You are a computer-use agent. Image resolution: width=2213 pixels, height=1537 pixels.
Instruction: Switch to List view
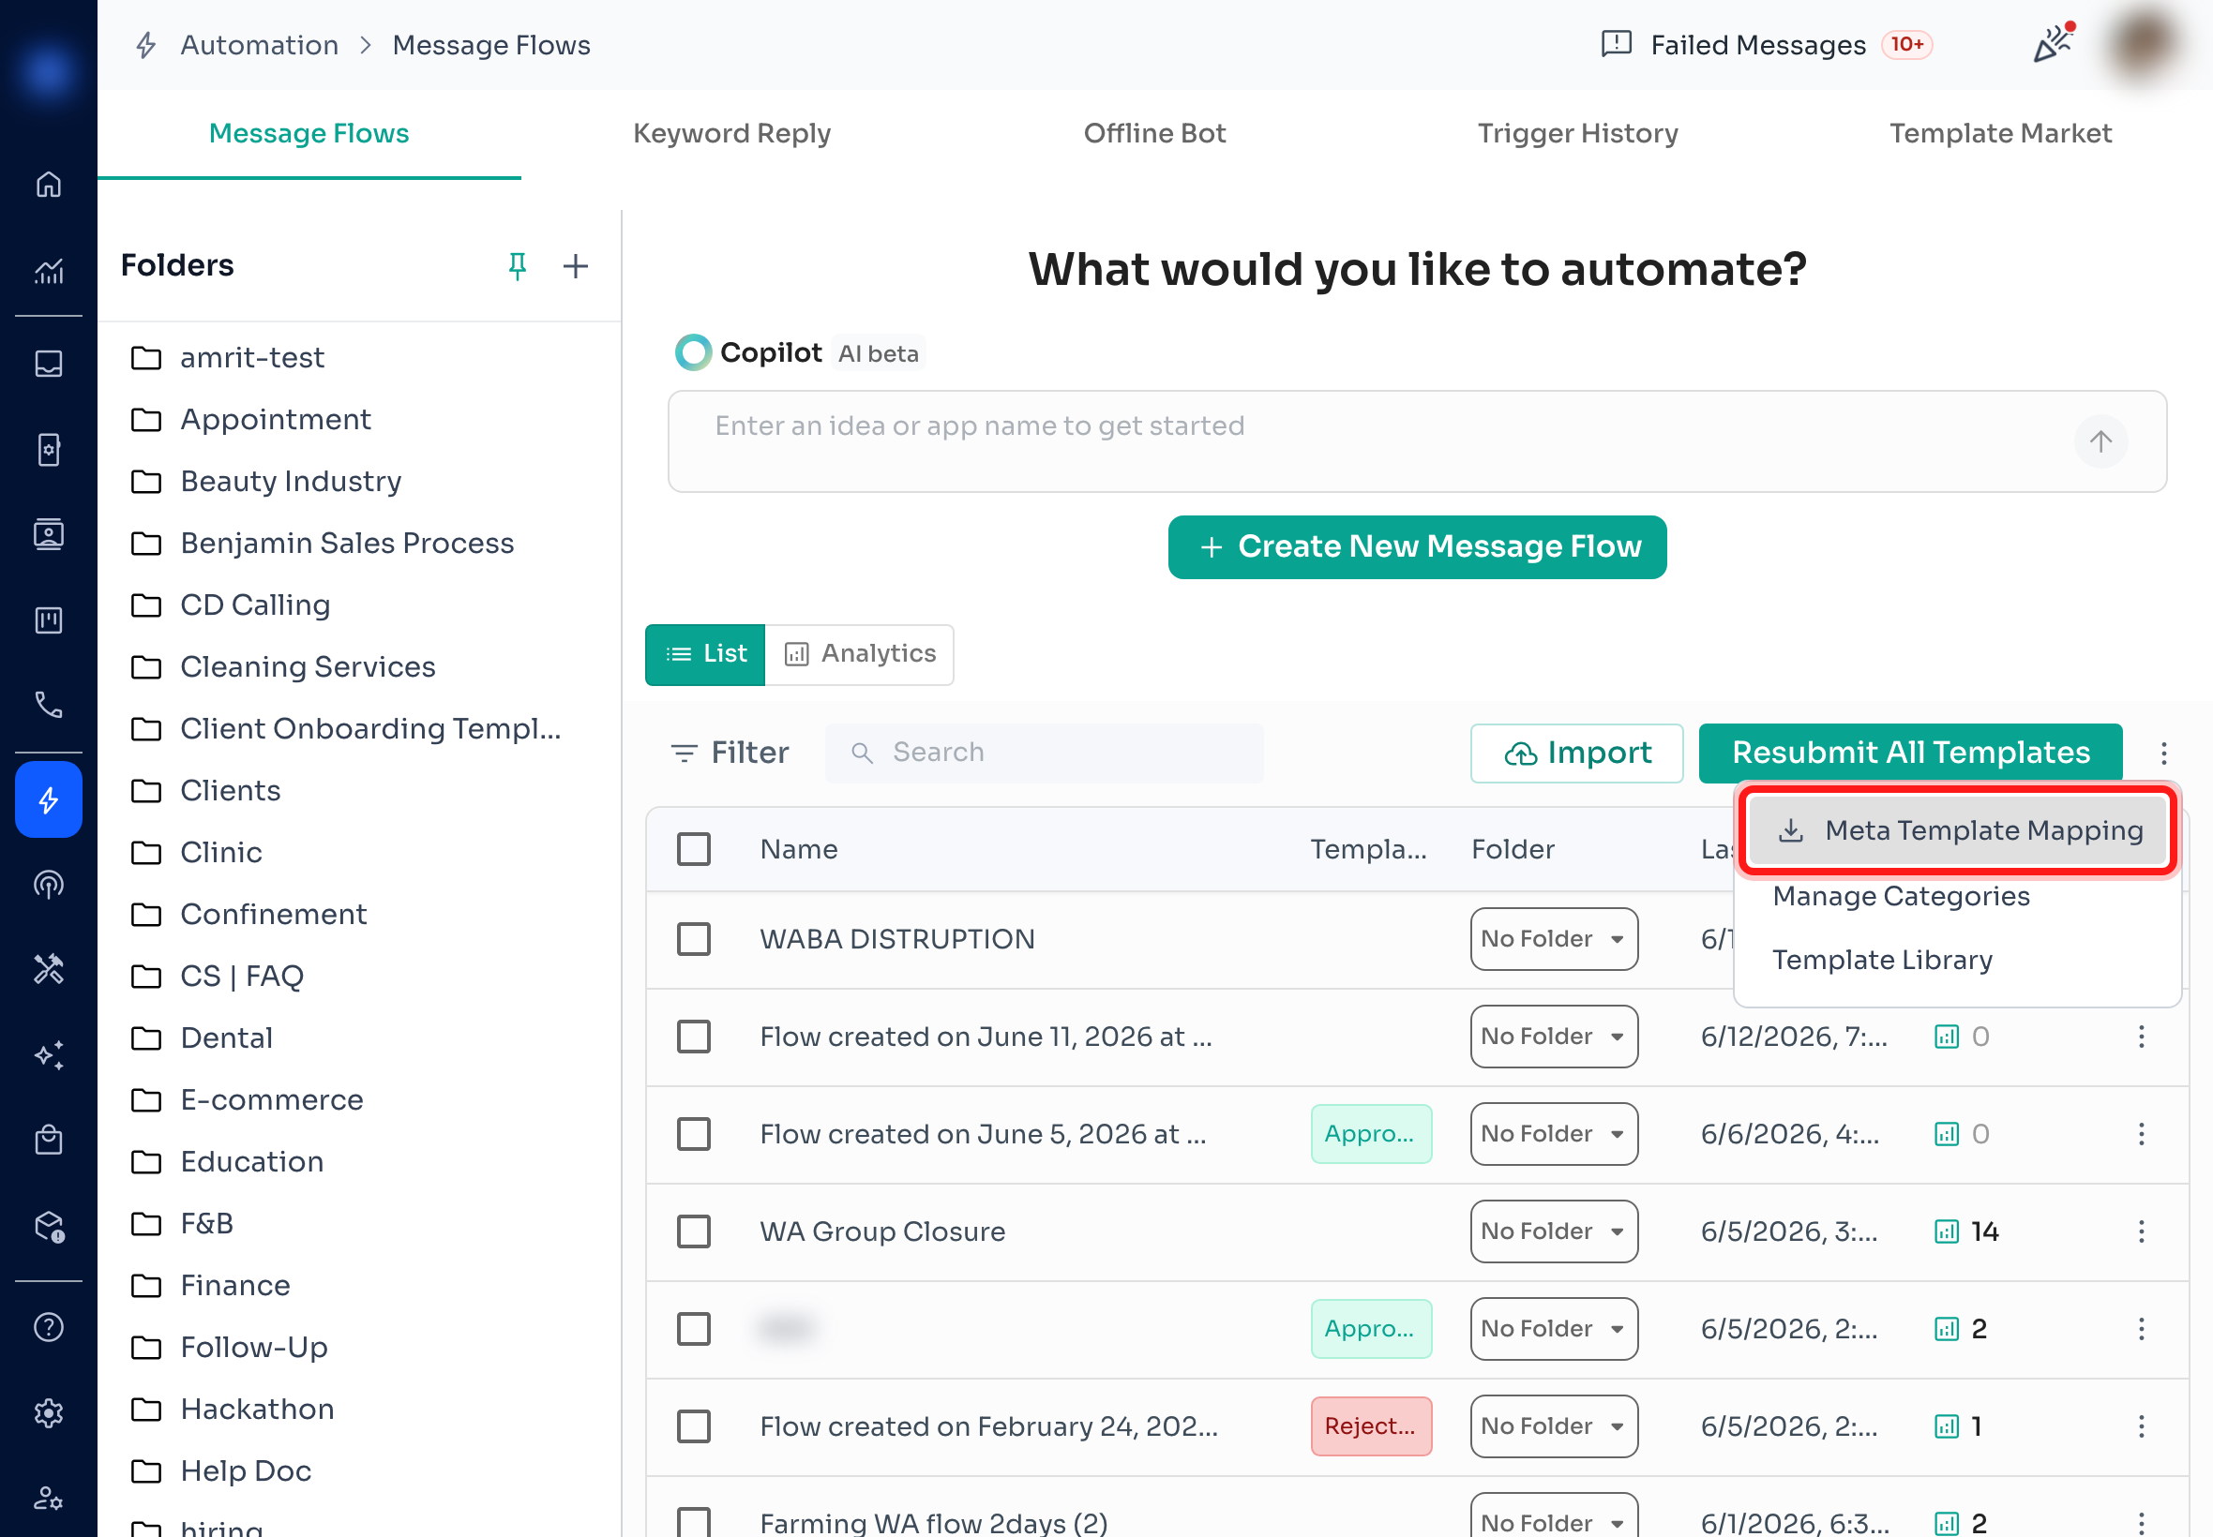[705, 655]
